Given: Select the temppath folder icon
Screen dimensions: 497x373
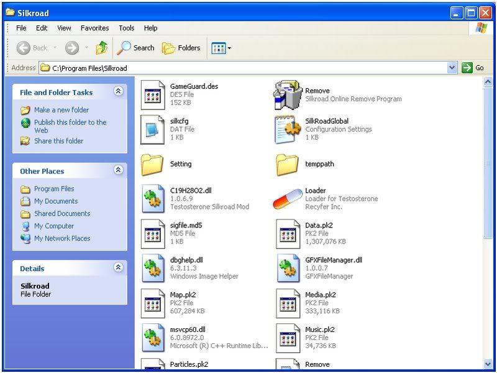Looking at the screenshot, I should [x=288, y=165].
